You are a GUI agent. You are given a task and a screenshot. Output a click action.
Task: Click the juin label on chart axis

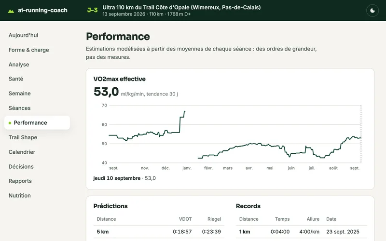(291, 168)
